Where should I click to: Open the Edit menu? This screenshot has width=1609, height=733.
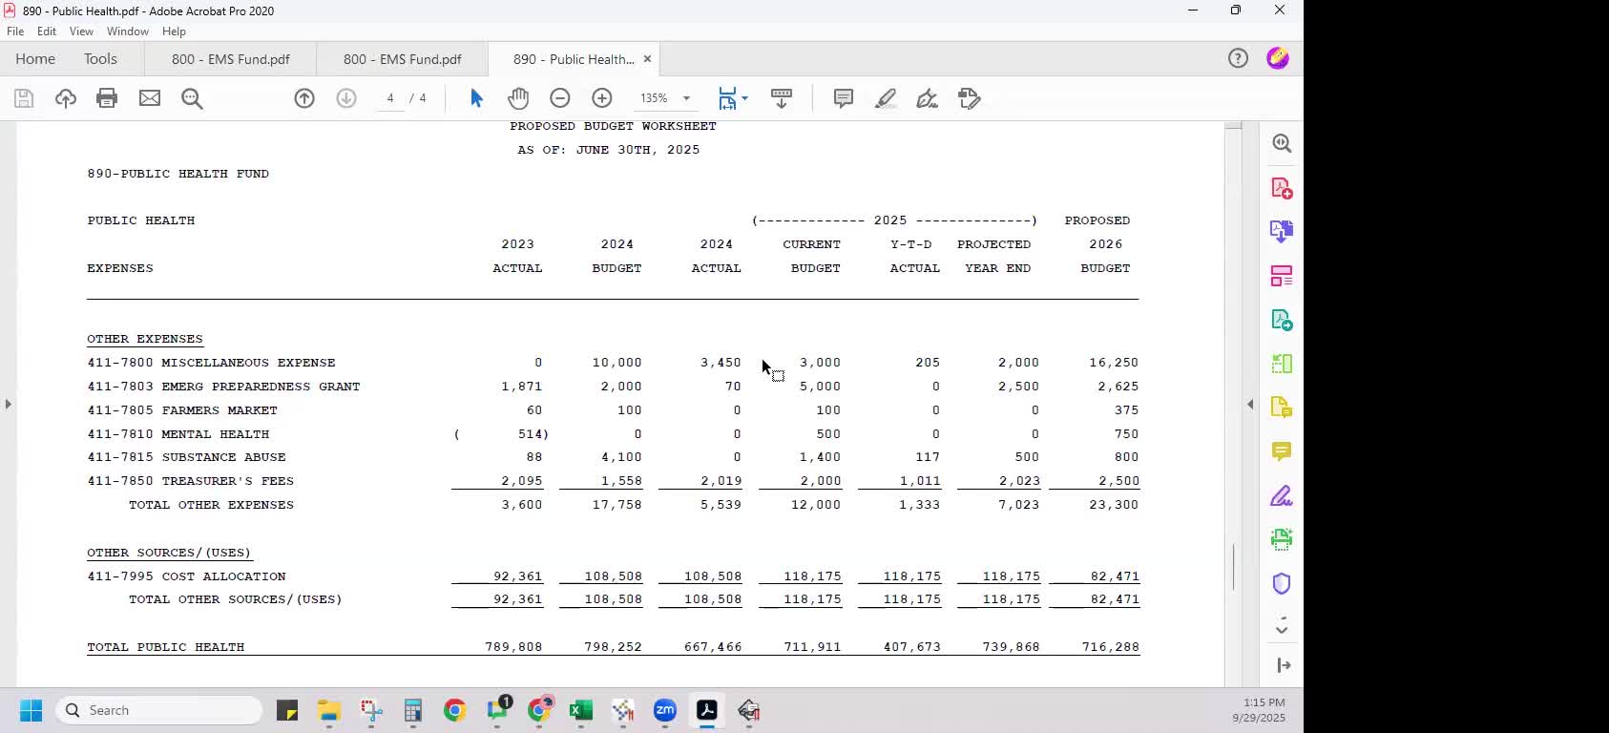point(47,31)
